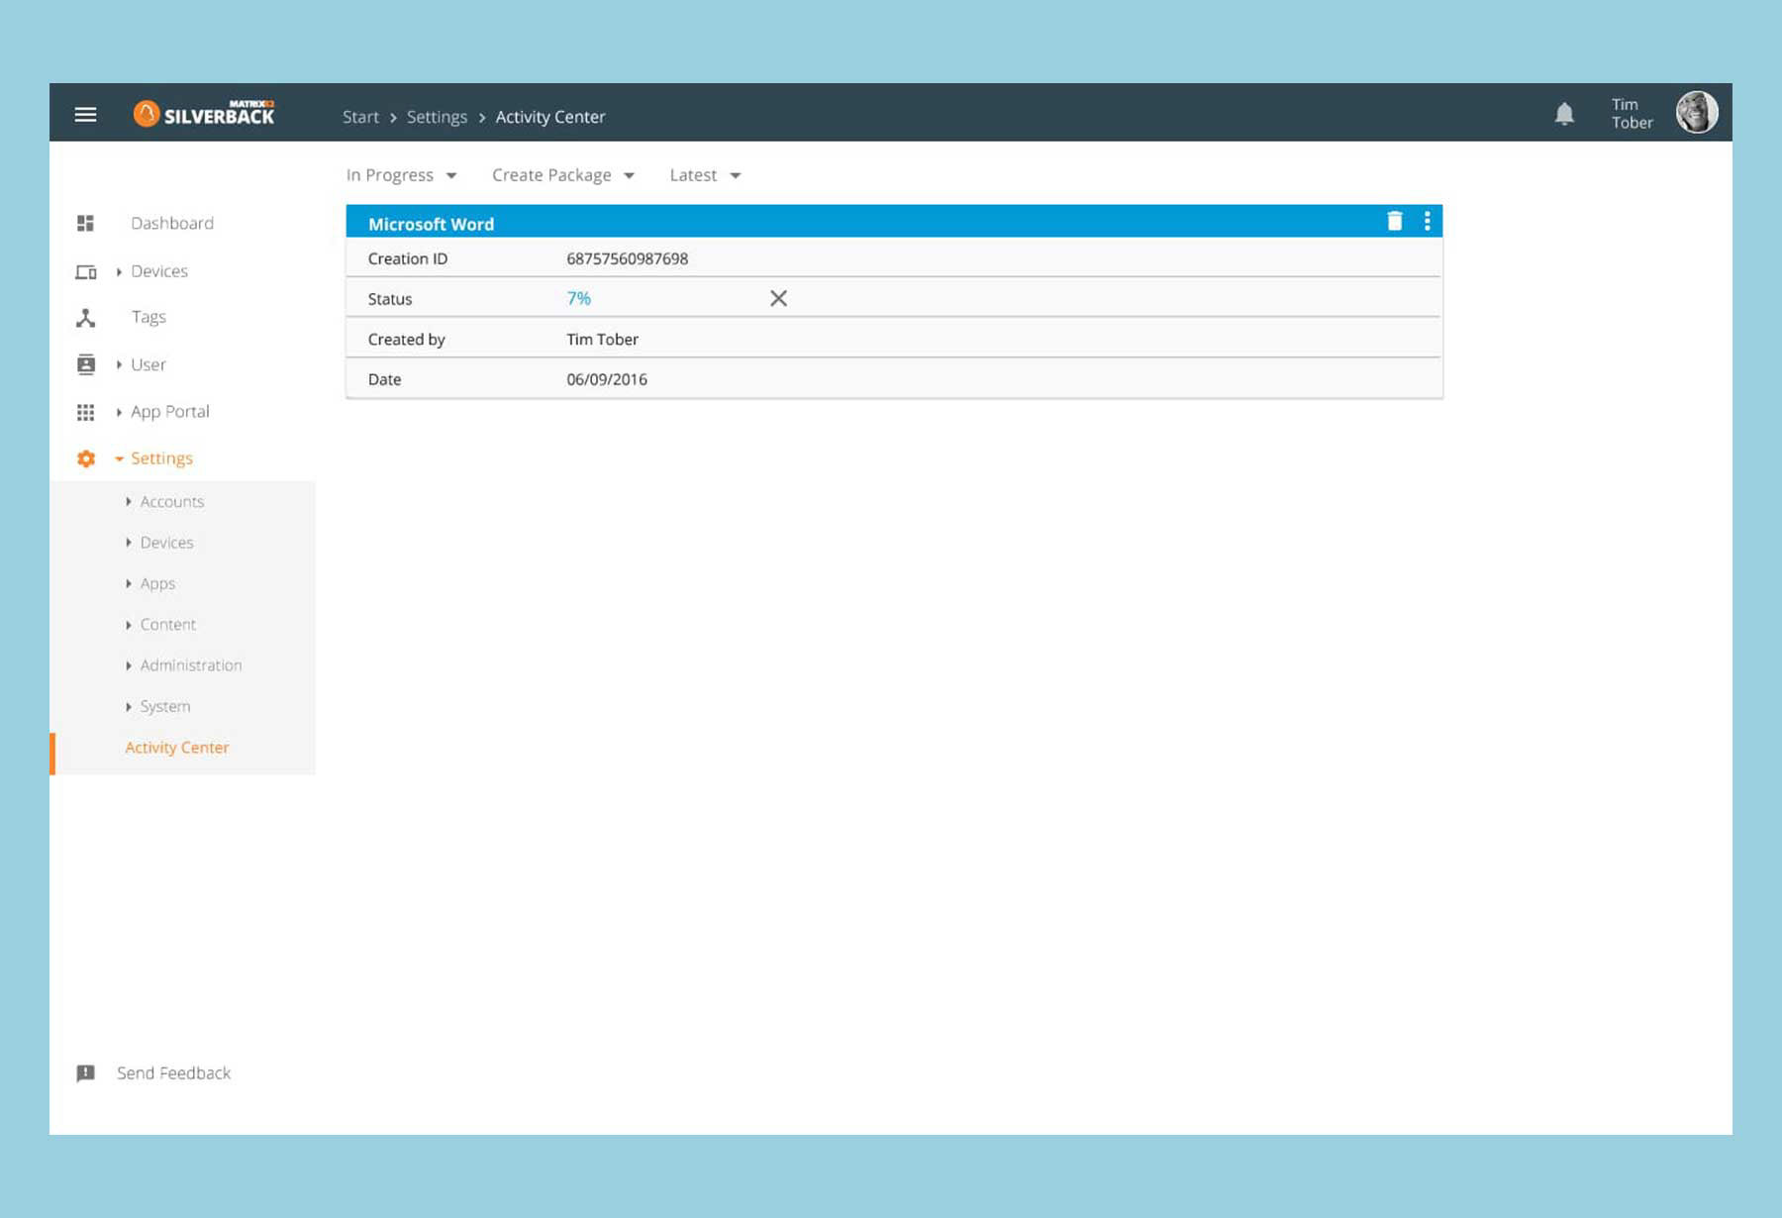
Task: Click the Send Feedback icon
Action: pyautogui.click(x=86, y=1073)
